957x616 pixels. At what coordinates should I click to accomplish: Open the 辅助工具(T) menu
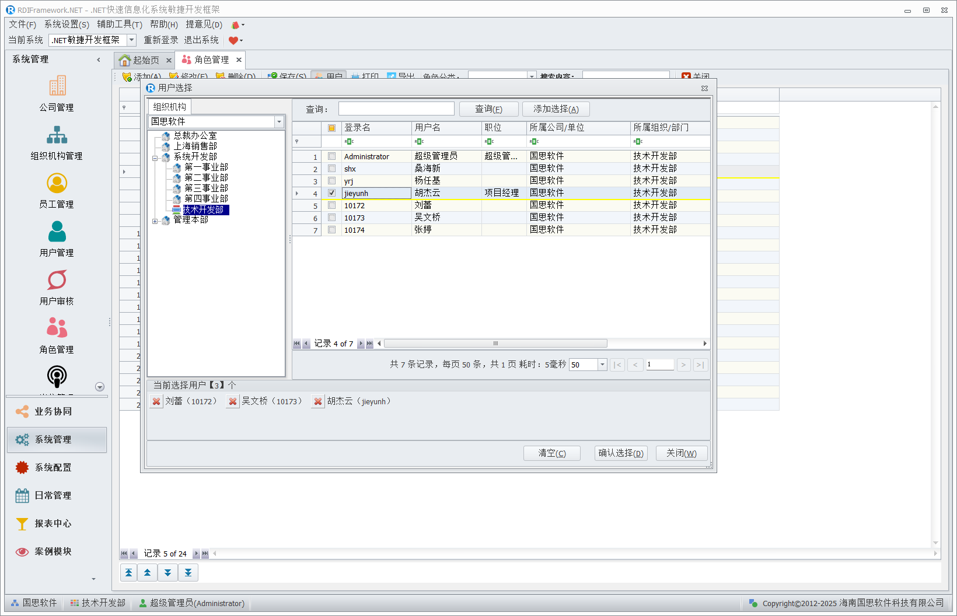point(119,24)
